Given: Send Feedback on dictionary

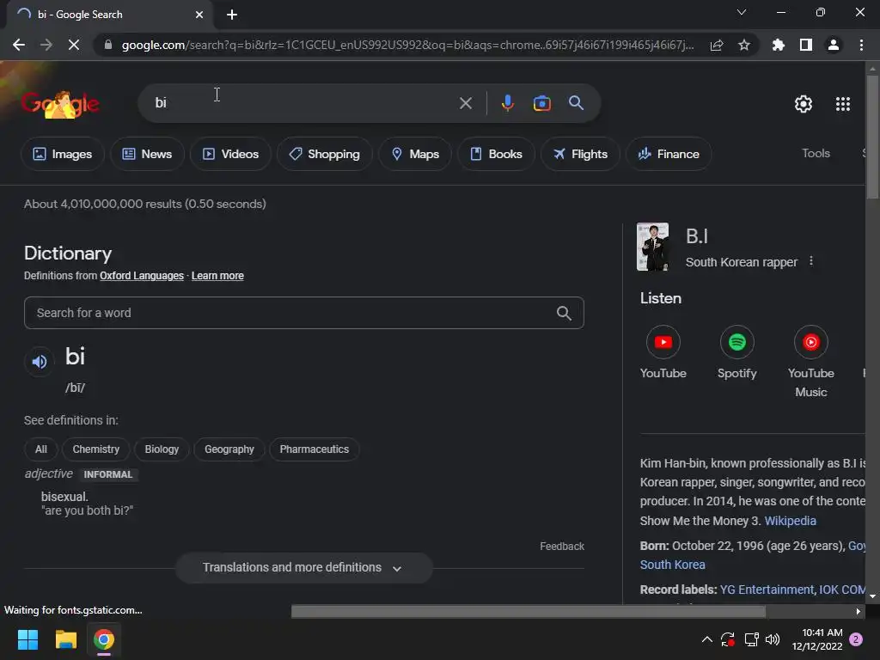Looking at the screenshot, I should tap(562, 546).
